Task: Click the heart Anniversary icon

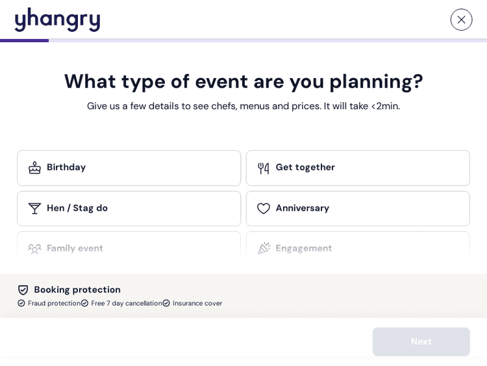Action: point(263,209)
